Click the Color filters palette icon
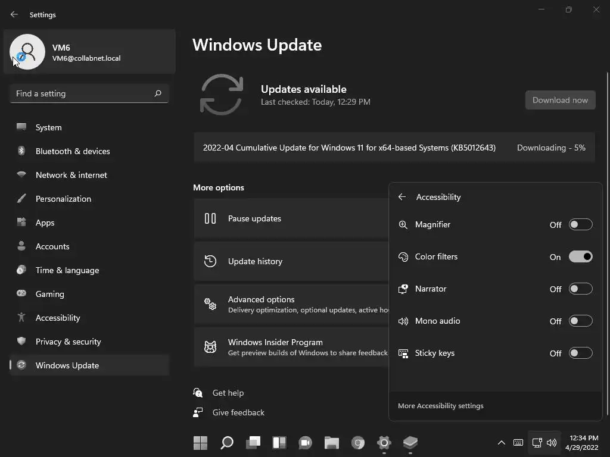 pos(403,257)
